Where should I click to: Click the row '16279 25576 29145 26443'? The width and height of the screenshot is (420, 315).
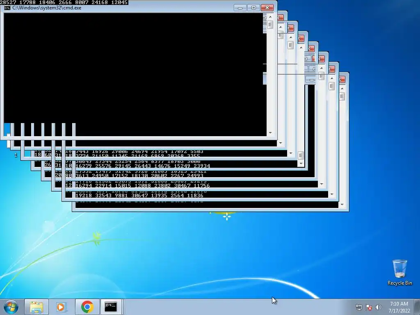(143, 166)
